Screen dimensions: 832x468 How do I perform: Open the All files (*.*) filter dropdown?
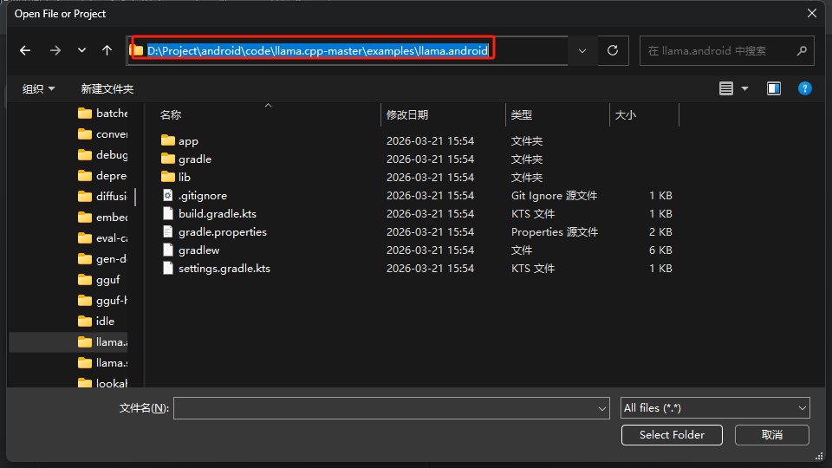tap(715, 408)
